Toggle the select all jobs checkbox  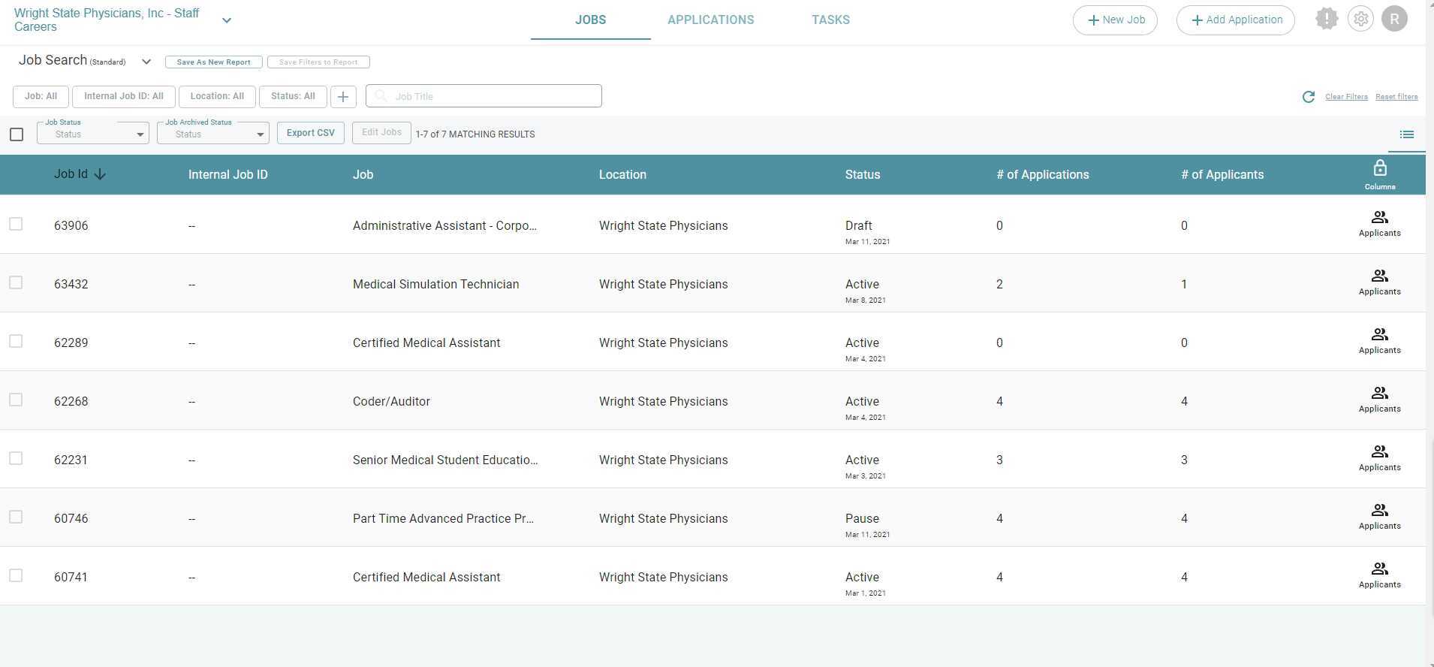tap(17, 134)
